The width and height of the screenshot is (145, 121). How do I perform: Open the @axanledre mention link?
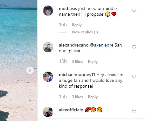(x=101, y=45)
